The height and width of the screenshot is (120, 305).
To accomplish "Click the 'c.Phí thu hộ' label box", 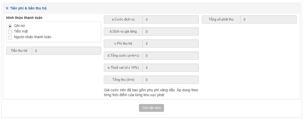I will tap(123, 44).
